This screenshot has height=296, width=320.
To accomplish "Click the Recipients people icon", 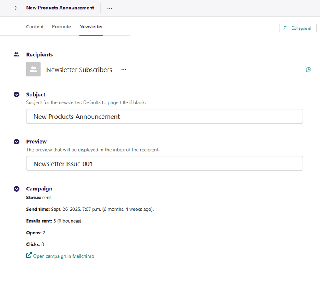I will coord(16,54).
